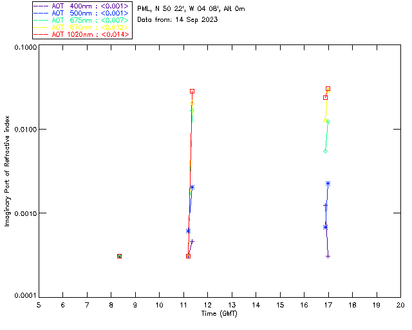Click the x-axis tick label 12
Image resolution: width=412 pixels, height=330 pixels.
(207, 305)
